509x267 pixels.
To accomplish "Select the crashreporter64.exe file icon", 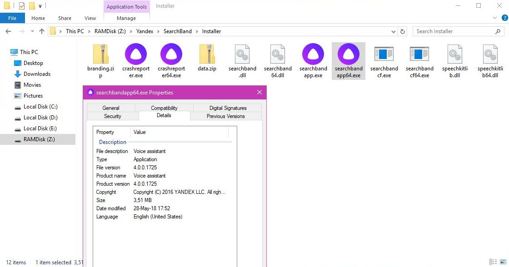I will pos(171,54).
